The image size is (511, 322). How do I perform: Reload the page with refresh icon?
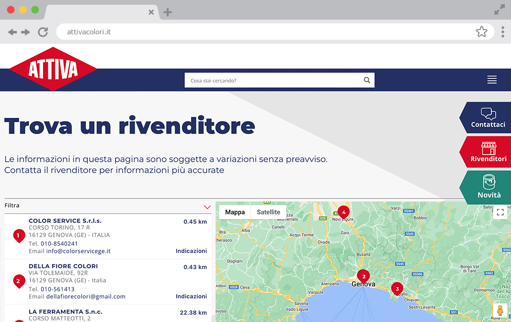(43, 32)
